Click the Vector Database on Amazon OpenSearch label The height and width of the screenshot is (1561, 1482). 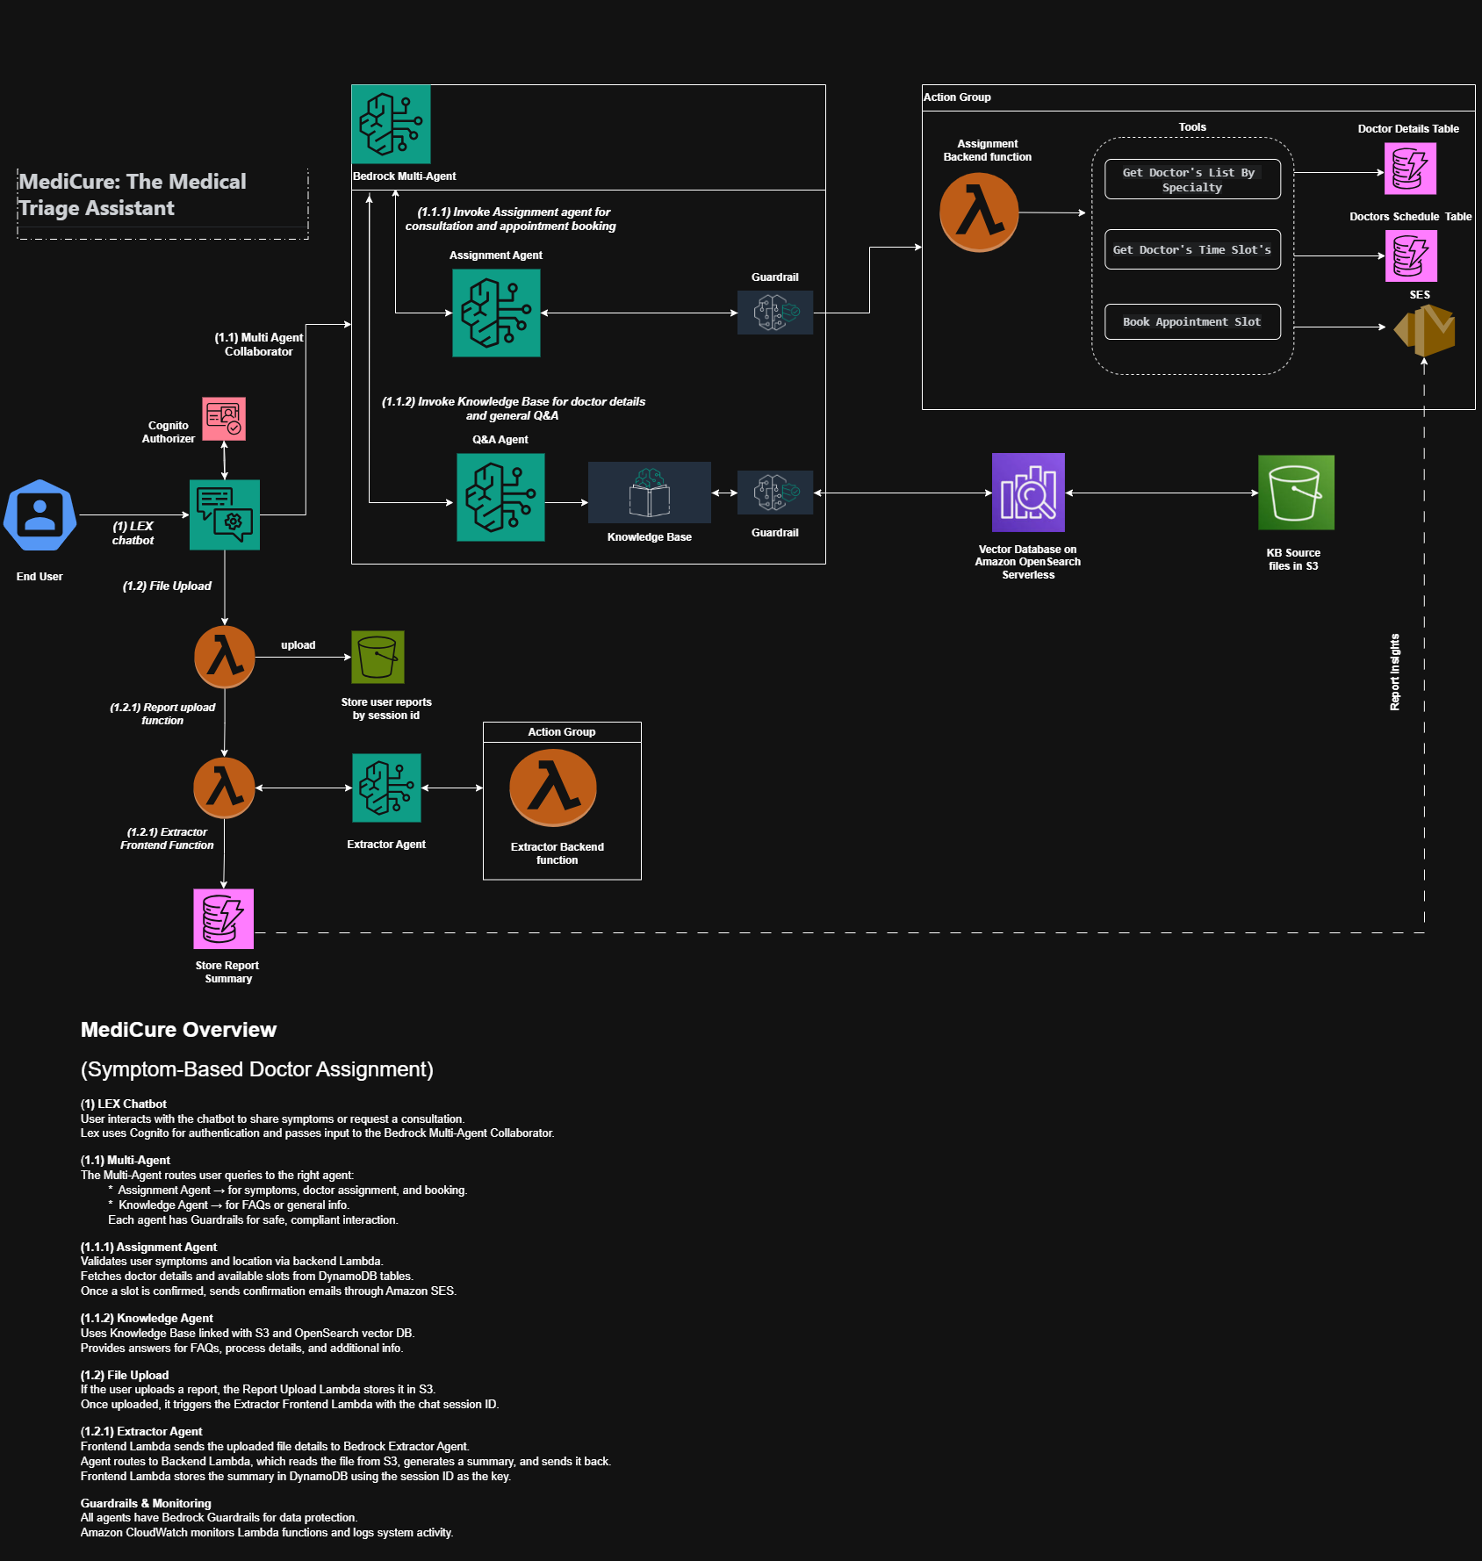[1028, 562]
